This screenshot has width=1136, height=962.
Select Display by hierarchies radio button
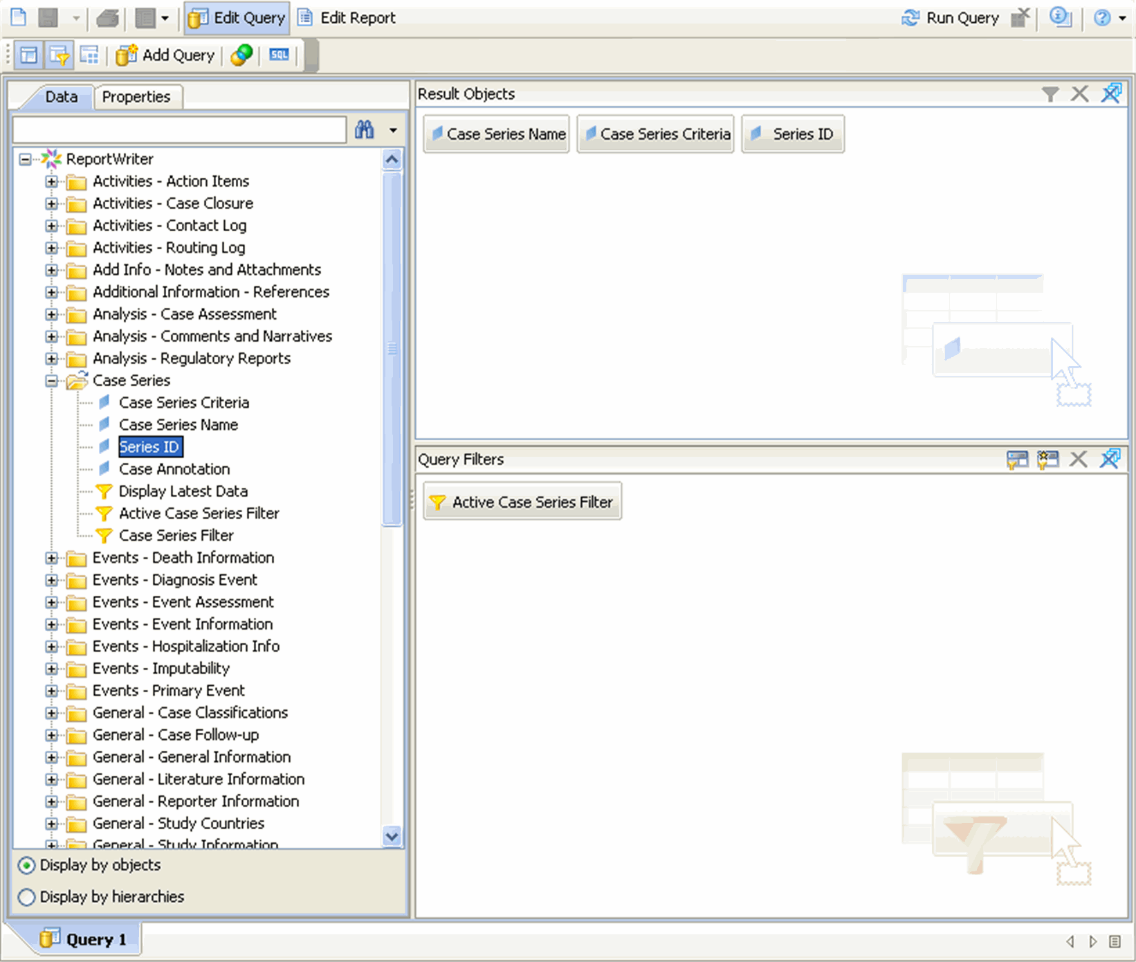click(x=26, y=897)
